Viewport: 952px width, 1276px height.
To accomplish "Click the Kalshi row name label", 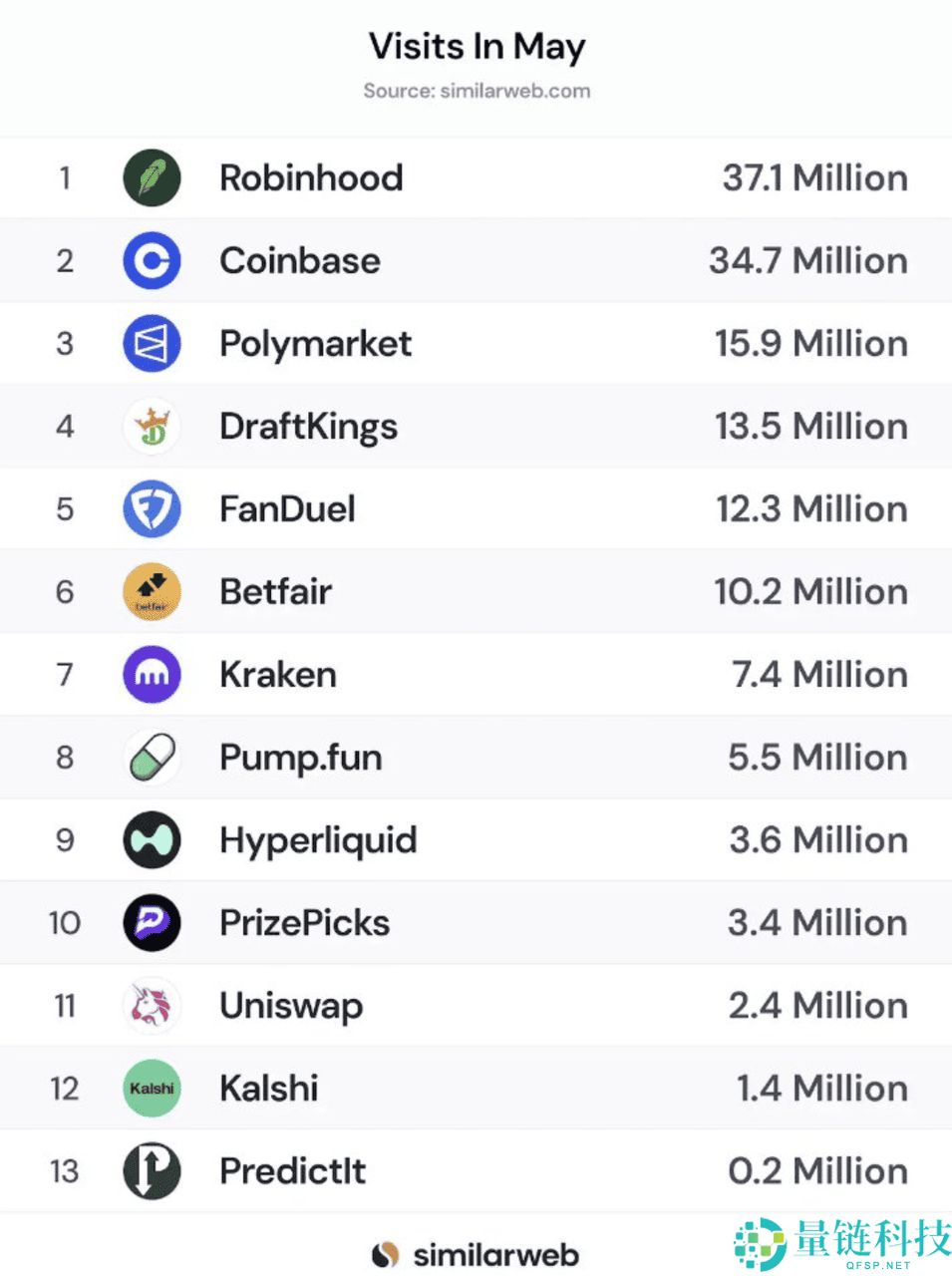I will coord(269,1089).
